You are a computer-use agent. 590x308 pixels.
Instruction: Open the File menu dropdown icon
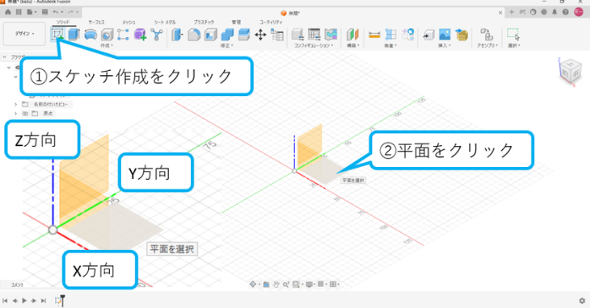[x=31, y=12]
